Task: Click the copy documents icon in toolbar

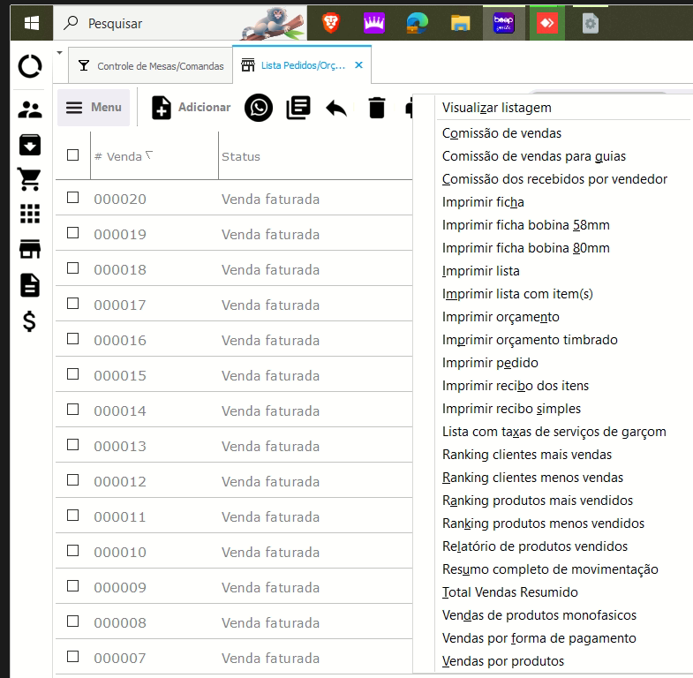Action: tap(298, 108)
